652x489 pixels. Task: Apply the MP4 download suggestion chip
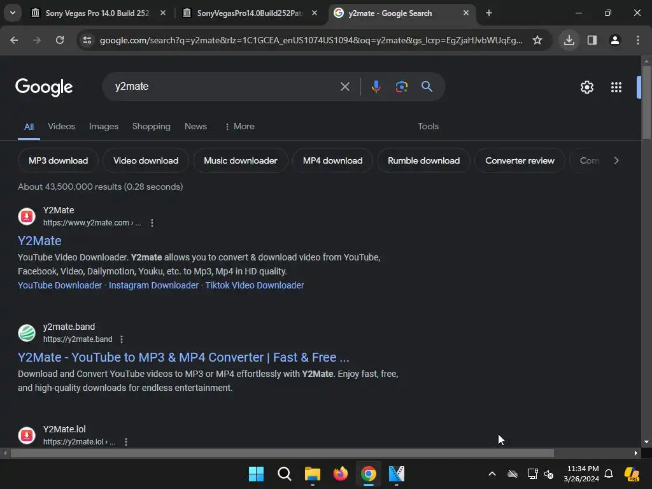tap(332, 160)
